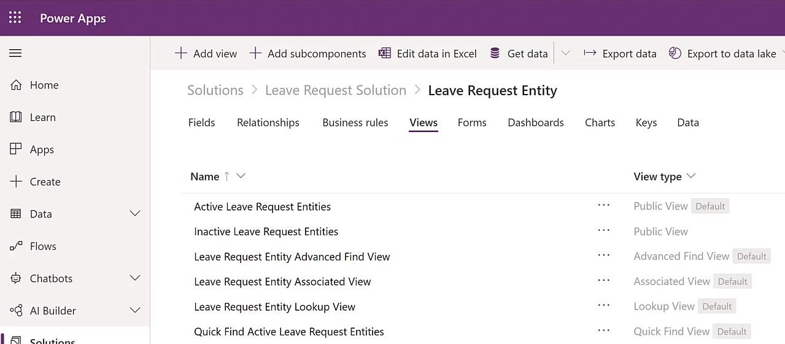
Task: Click Edit data in Excel
Action: (x=428, y=53)
